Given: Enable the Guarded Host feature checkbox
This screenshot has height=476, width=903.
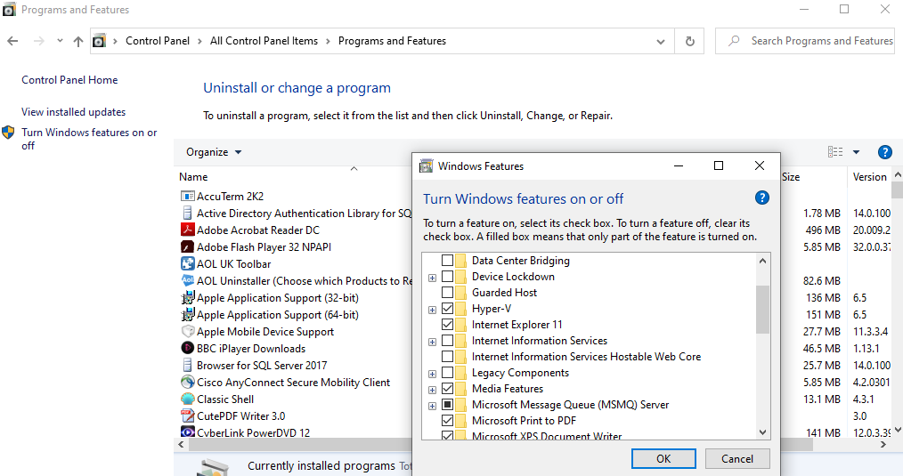Looking at the screenshot, I should pyautogui.click(x=447, y=293).
